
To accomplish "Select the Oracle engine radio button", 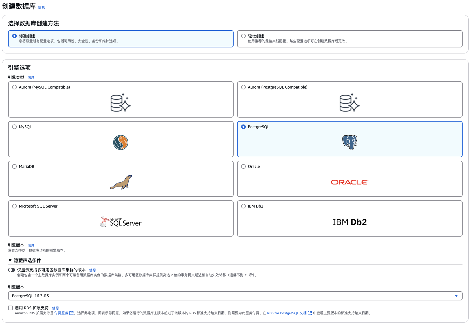I will [x=243, y=166].
